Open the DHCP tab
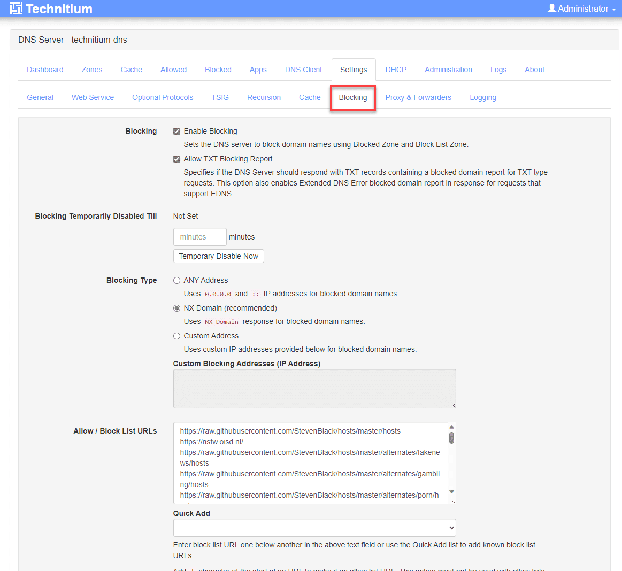This screenshot has height=571, width=622. 395,70
